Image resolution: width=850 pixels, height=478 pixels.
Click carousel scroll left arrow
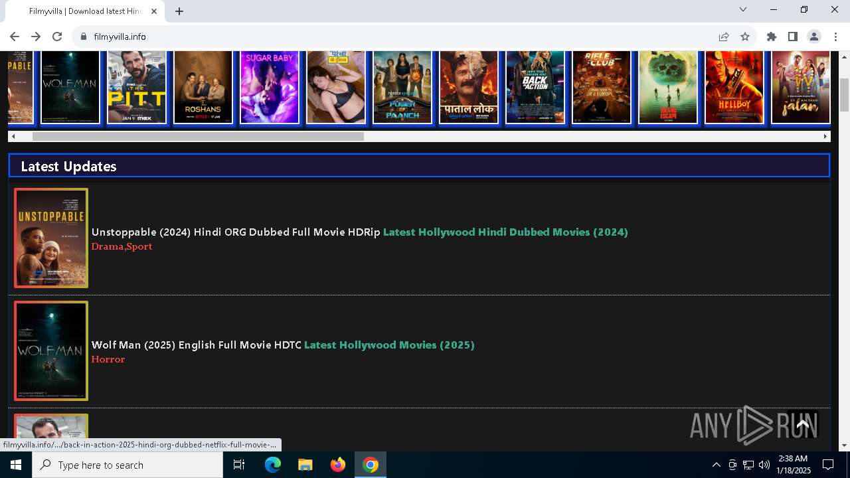tap(13, 136)
